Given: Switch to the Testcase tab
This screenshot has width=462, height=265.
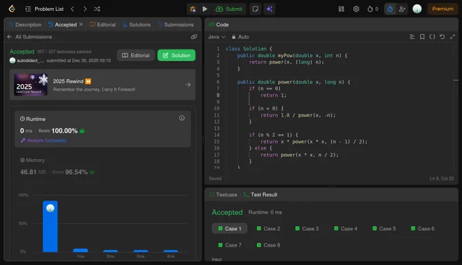Looking at the screenshot, I should [223, 195].
